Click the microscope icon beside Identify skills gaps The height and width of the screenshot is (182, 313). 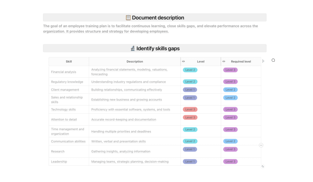pyautogui.click(x=133, y=48)
